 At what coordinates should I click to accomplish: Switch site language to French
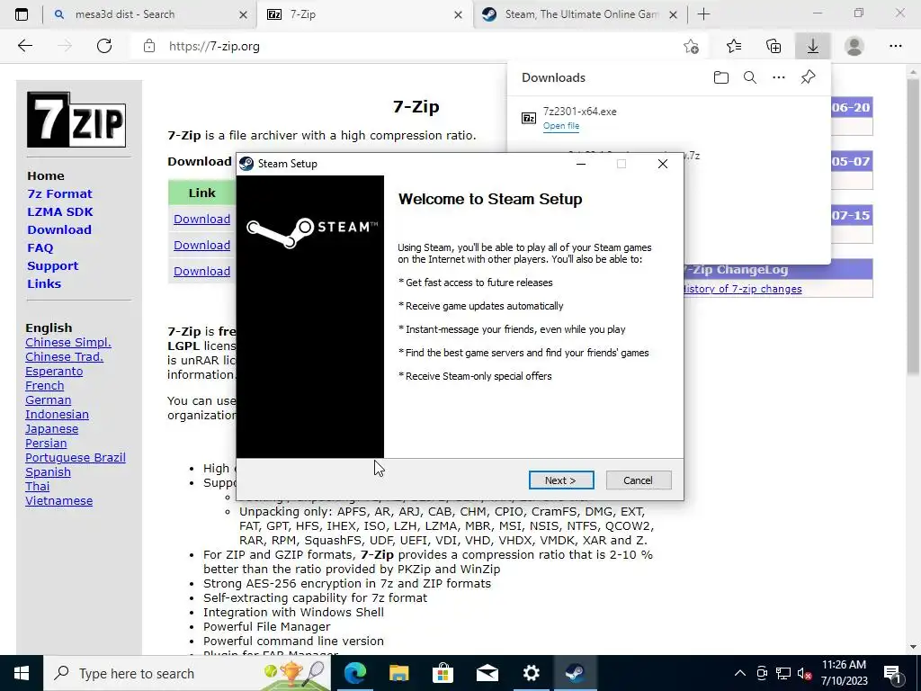pos(45,385)
